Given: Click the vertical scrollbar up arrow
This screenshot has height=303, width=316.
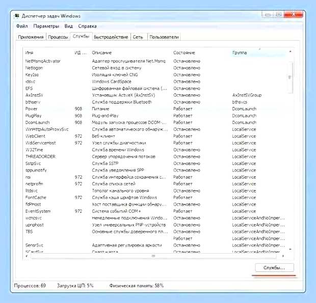Looking at the screenshot, I should [290, 52].
